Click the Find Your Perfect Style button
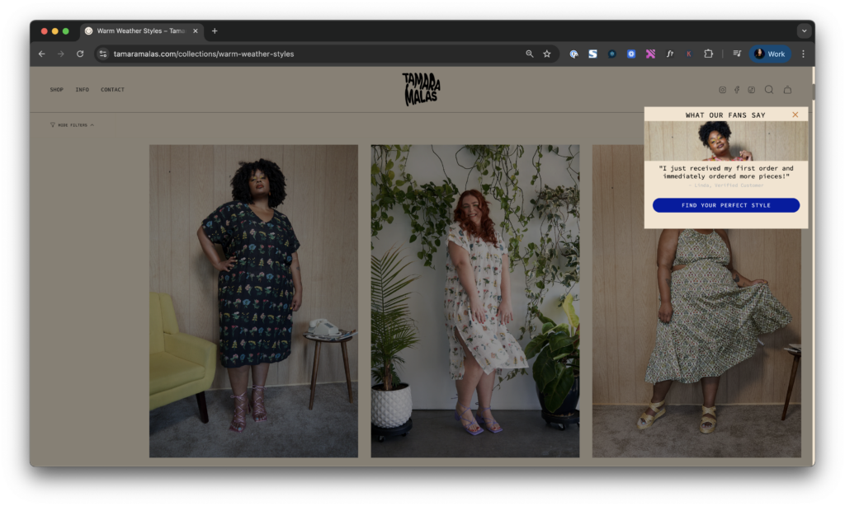This screenshot has height=506, width=845. click(x=725, y=205)
